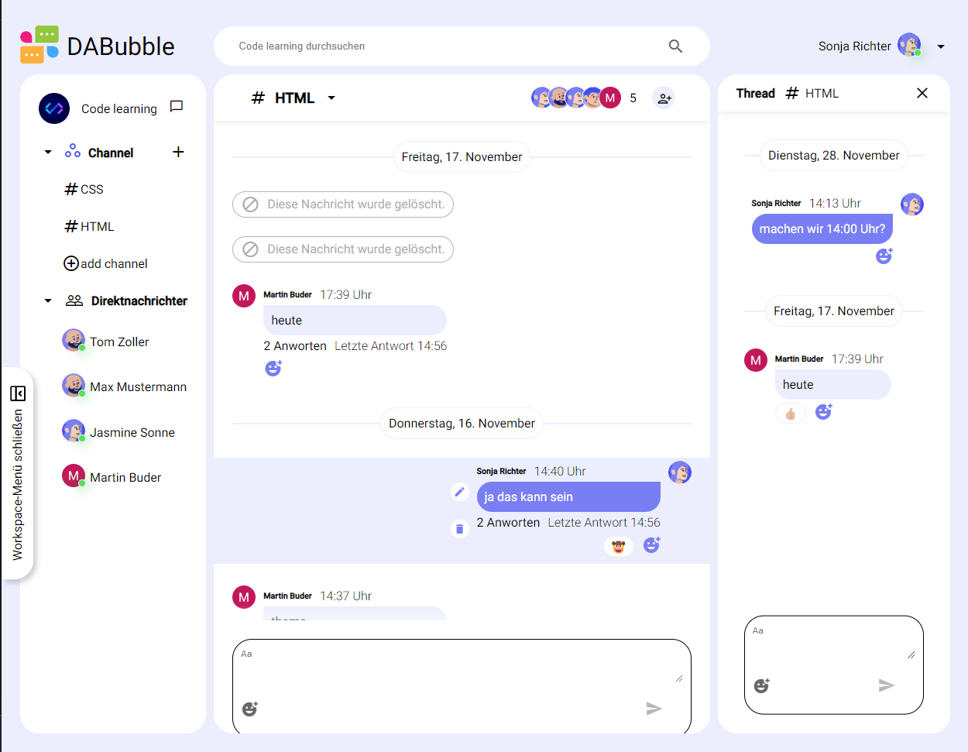Viewport: 968px width, 752px height.
Task: Open the HTML channel dropdown arrow
Action: pos(331,98)
